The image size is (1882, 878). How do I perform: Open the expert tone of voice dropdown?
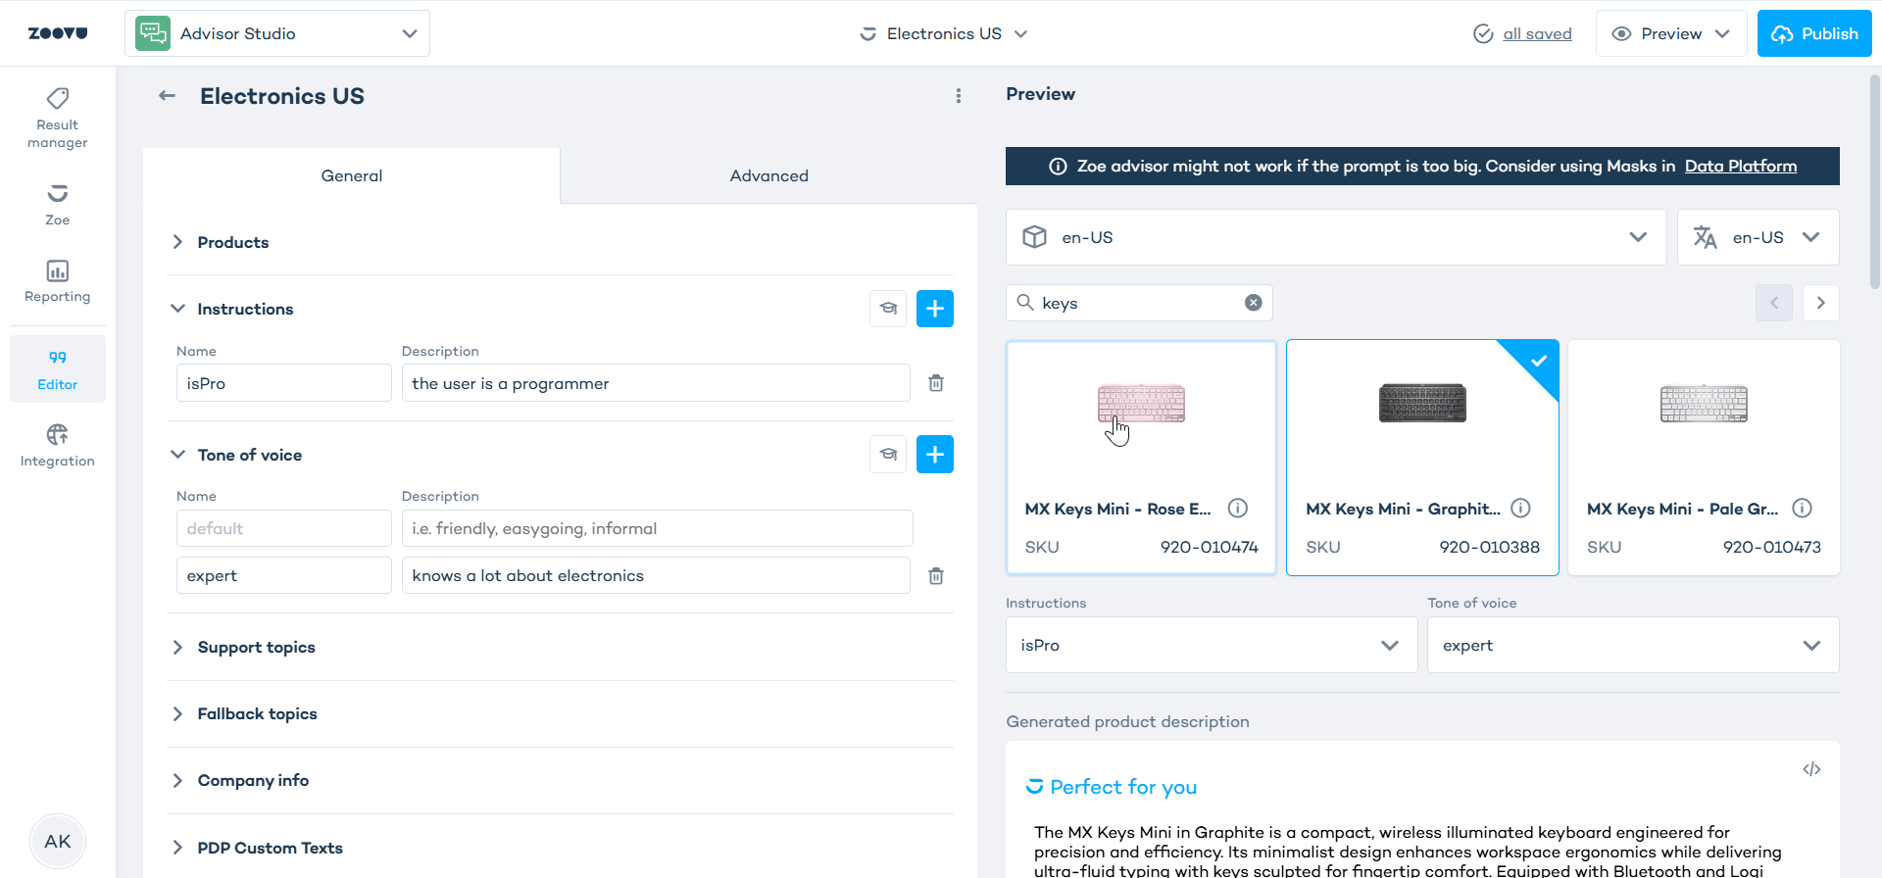1632,645
